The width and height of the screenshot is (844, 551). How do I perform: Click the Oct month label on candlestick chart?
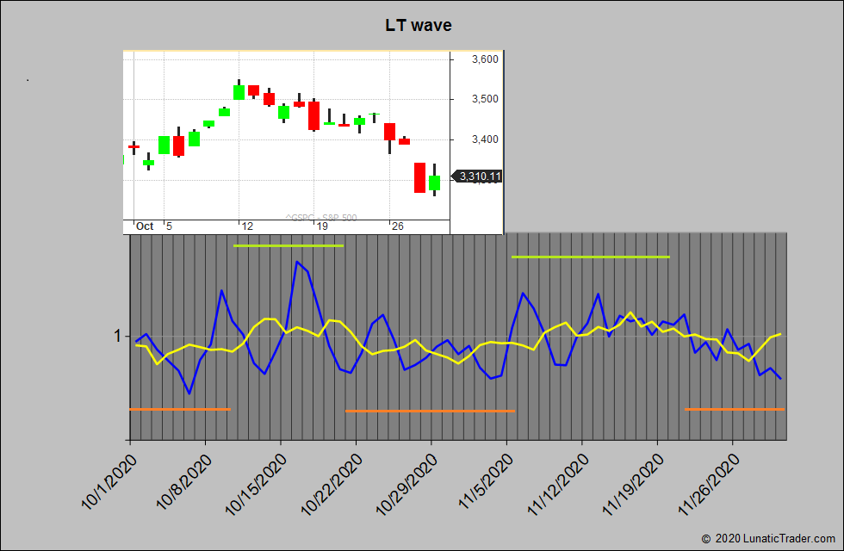pos(145,226)
